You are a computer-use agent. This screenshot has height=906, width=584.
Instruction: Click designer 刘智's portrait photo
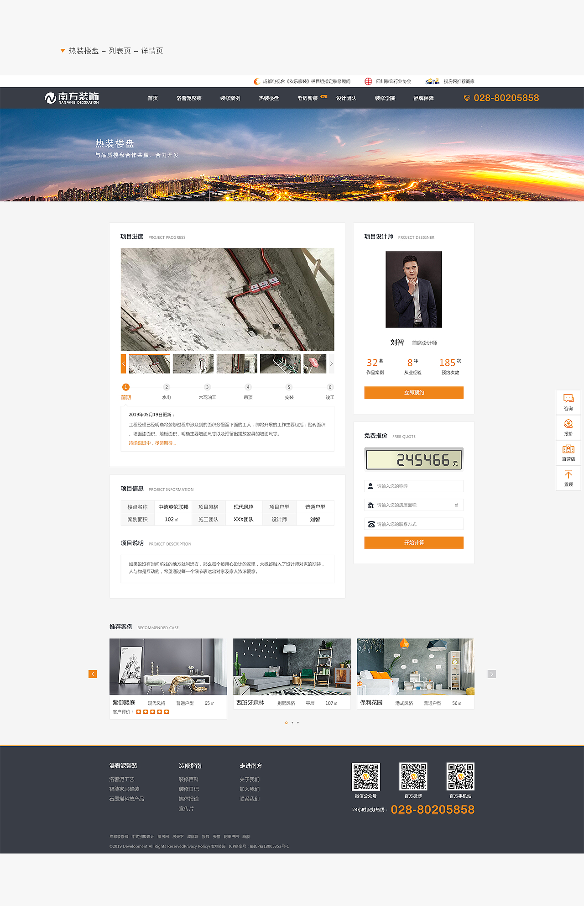point(414,290)
